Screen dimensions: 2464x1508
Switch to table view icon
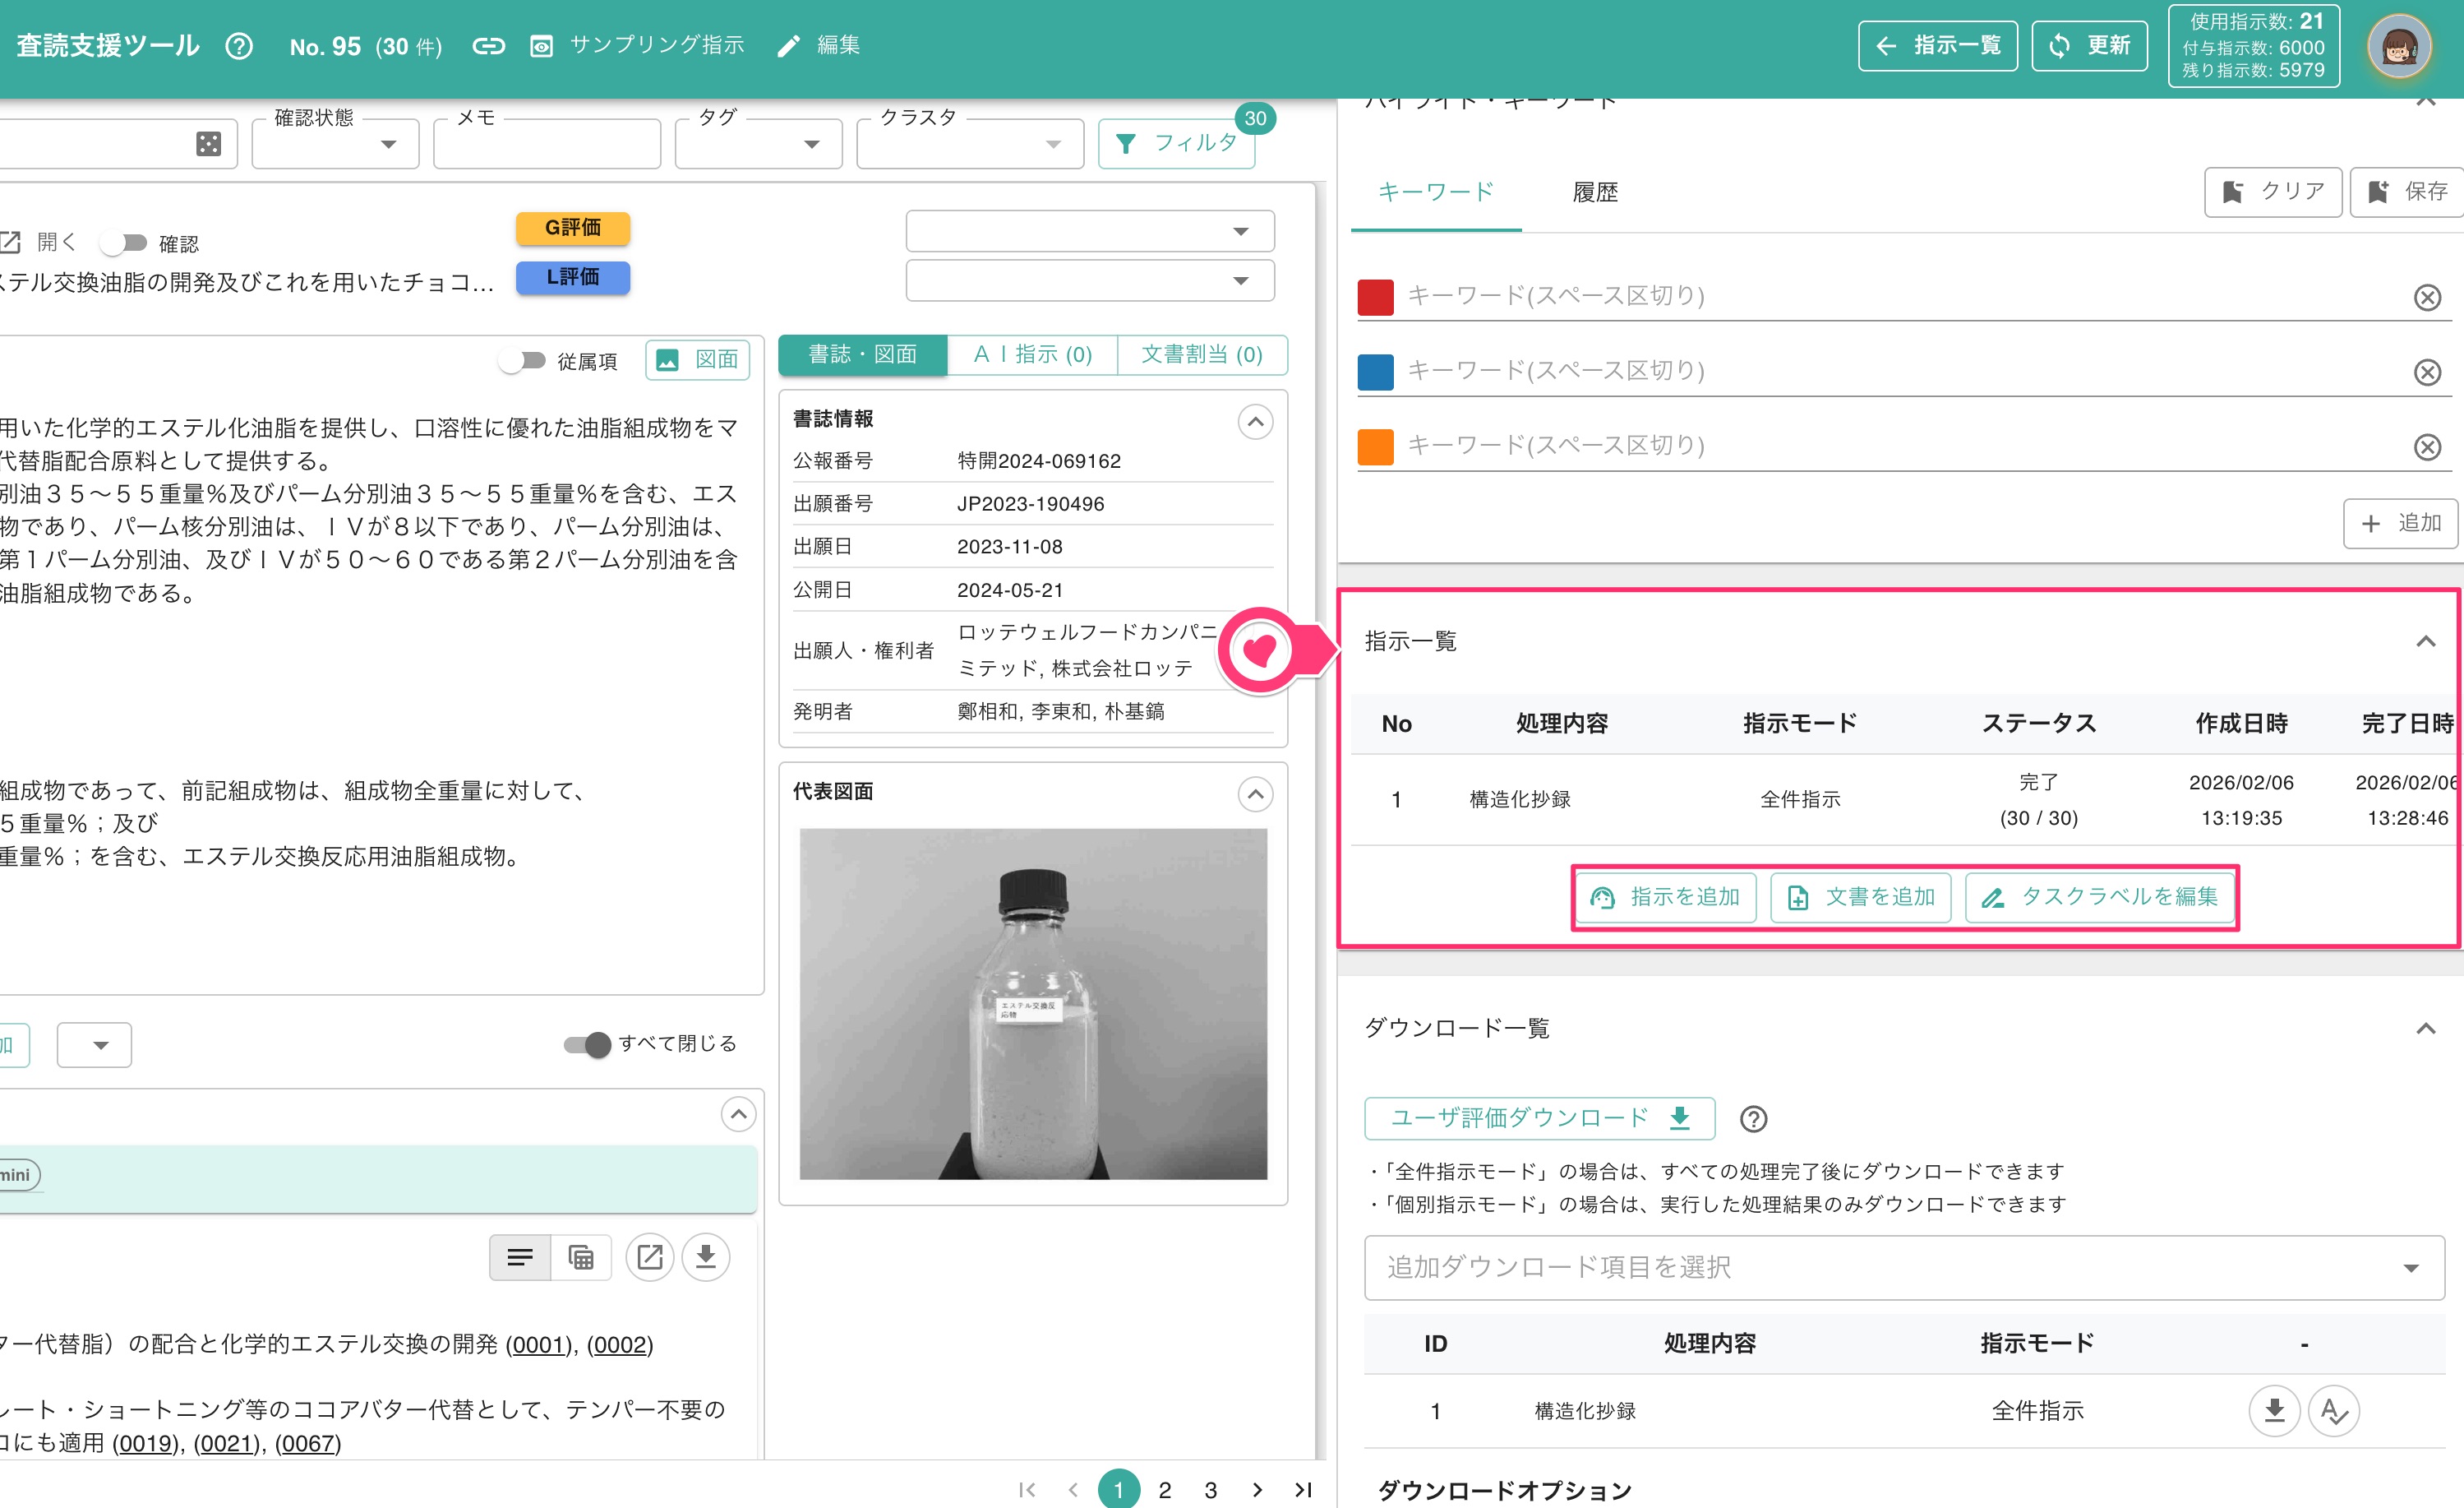(x=581, y=1257)
